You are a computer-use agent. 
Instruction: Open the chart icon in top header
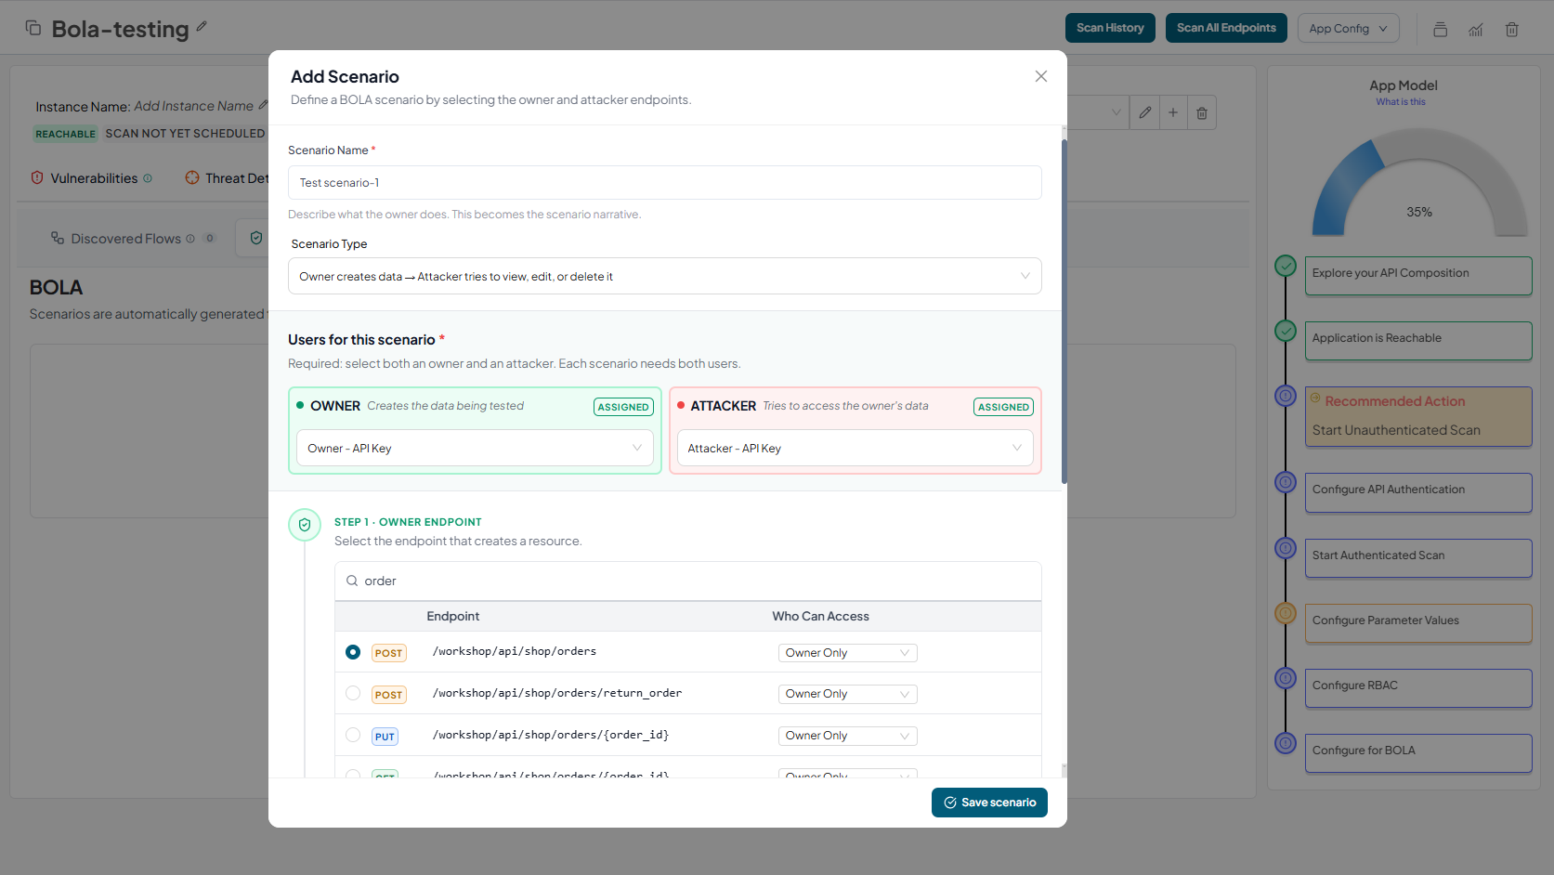pos(1475,30)
